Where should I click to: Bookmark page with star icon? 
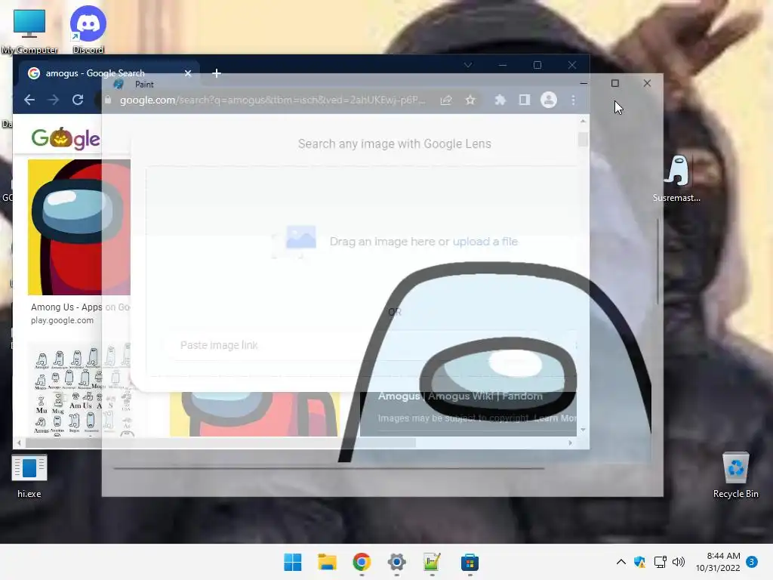point(470,100)
